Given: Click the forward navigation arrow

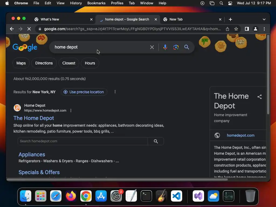Looking at the screenshot, I should 20,29.
